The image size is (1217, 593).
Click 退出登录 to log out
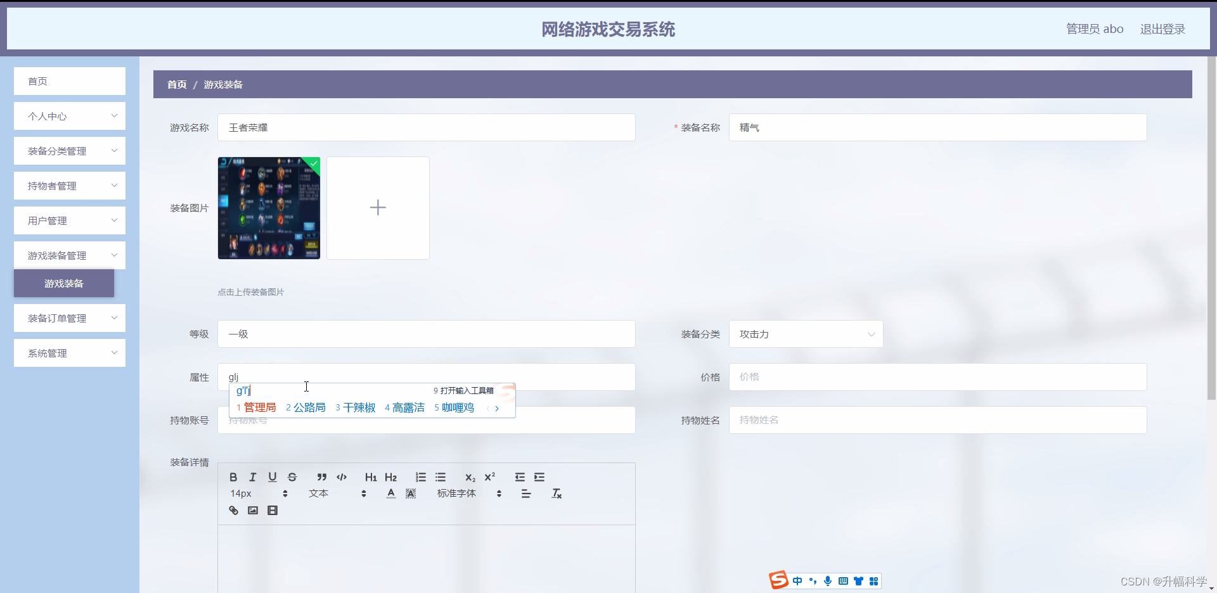(1162, 29)
